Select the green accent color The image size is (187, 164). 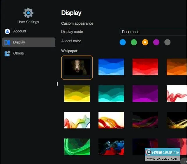click(x=134, y=42)
